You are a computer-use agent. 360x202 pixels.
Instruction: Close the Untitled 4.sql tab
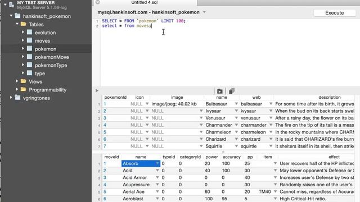point(97,2)
